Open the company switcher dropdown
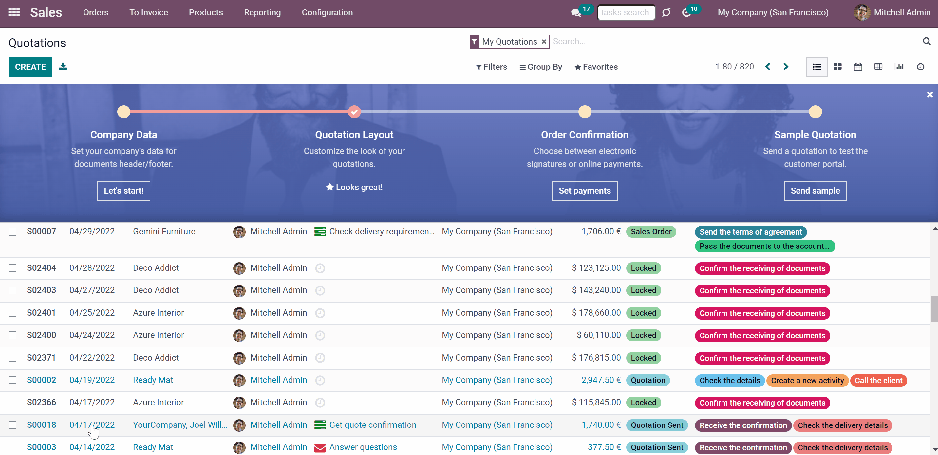 [x=773, y=12]
